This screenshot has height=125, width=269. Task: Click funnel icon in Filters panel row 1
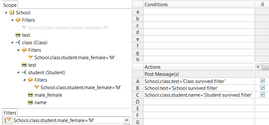click(x=9, y=120)
